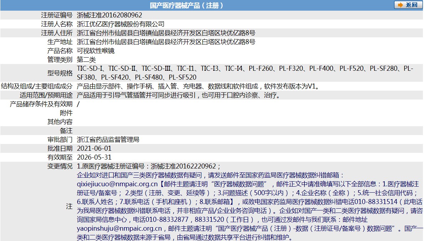Click the 结构及组成/主要组成成分 label
The height and width of the screenshot is (241, 424).
tap(37, 86)
